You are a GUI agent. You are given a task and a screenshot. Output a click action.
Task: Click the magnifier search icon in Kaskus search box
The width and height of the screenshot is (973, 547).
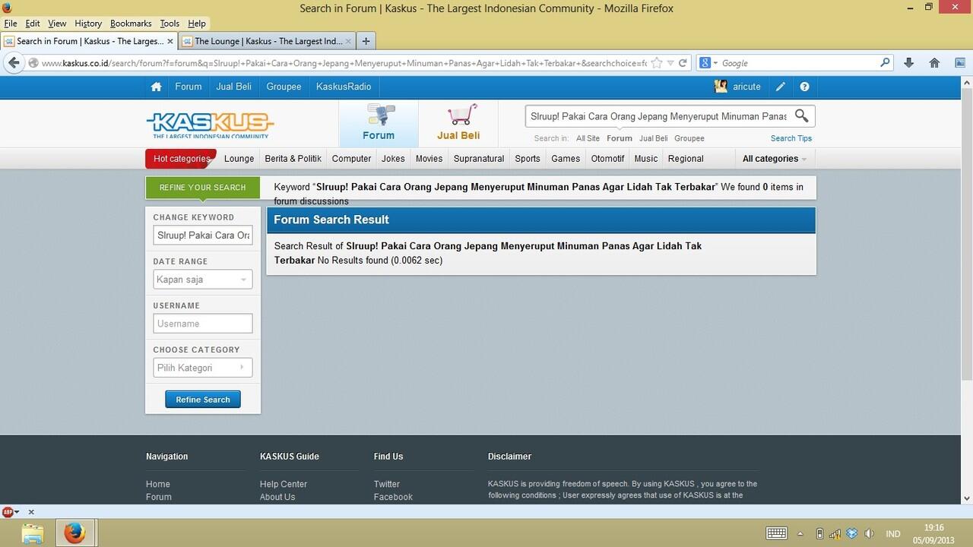click(x=801, y=115)
